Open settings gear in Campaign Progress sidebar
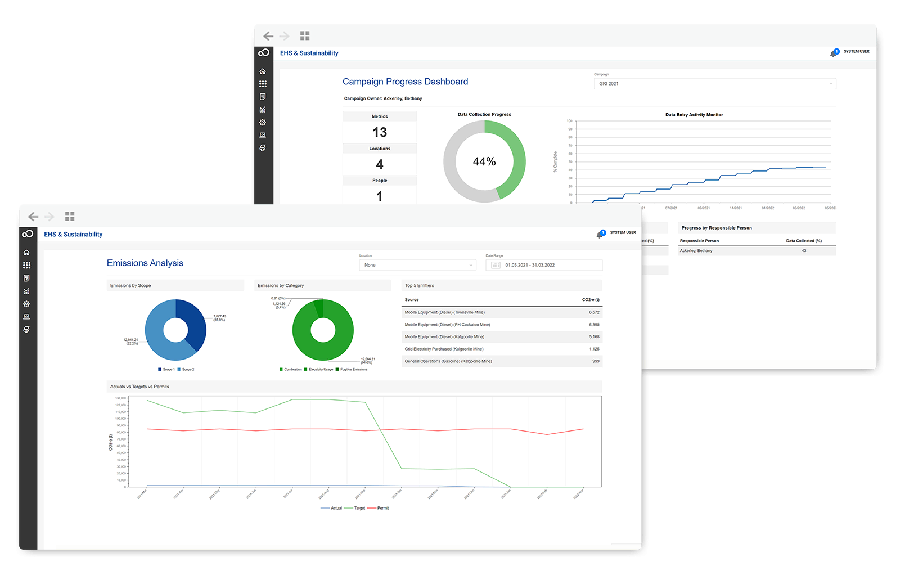900x575 pixels. point(263,123)
